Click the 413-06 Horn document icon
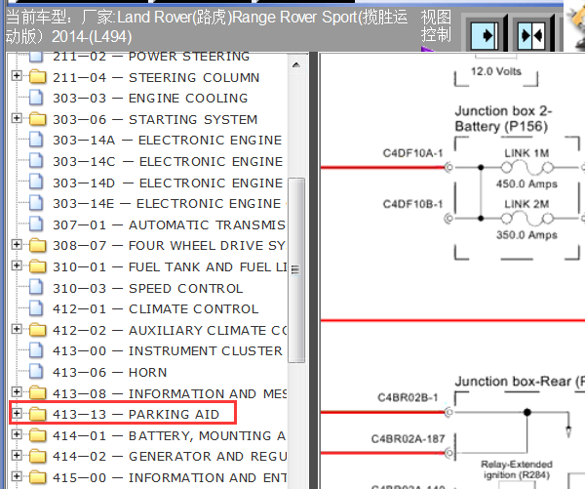The image size is (585, 489). point(36,372)
